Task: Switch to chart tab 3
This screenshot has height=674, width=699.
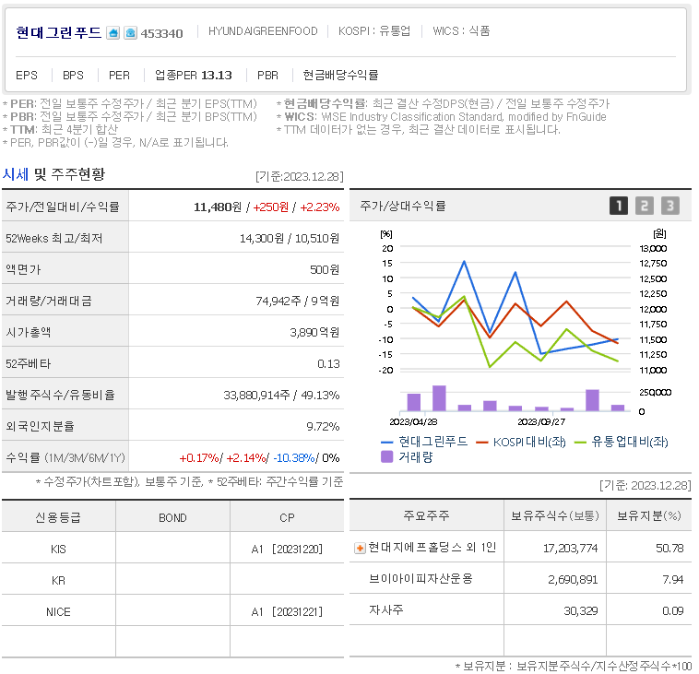Action: 670,206
